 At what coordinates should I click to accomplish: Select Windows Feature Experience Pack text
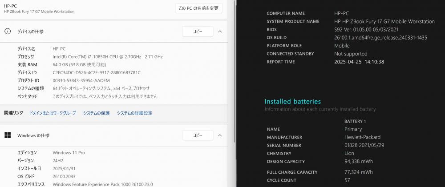point(103,184)
